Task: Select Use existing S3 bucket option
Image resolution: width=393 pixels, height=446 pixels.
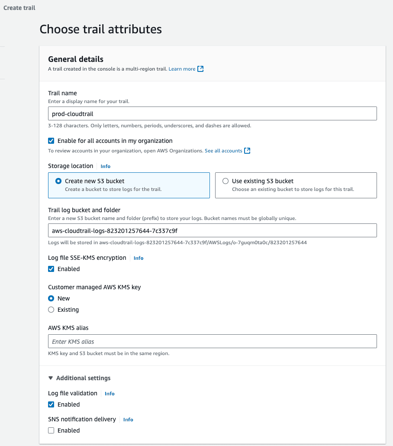Action: pos(225,181)
